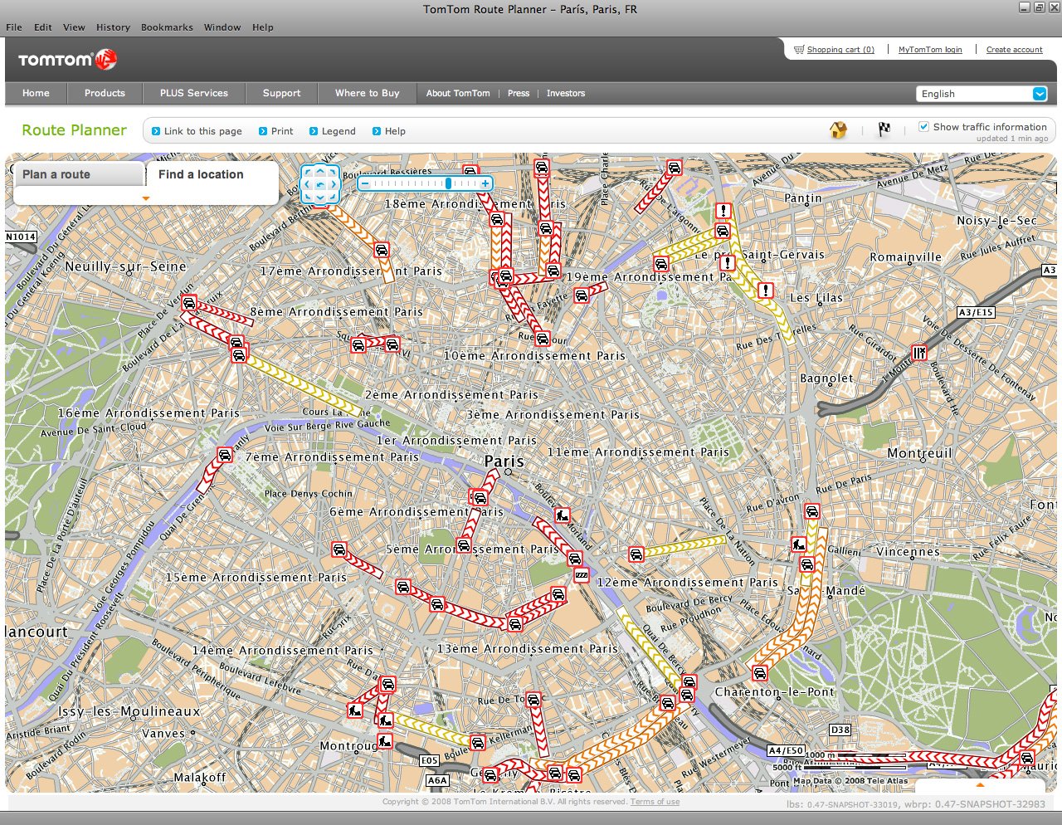This screenshot has width=1062, height=825.
Task: Click the plus icon to zoom in the map
Action: pyautogui.click(x=485, y=183)
